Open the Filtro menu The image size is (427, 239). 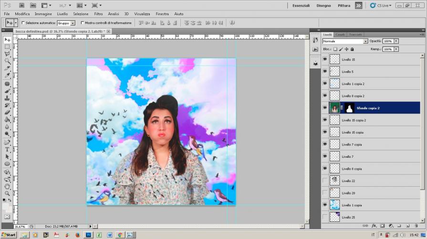point(98,14)
